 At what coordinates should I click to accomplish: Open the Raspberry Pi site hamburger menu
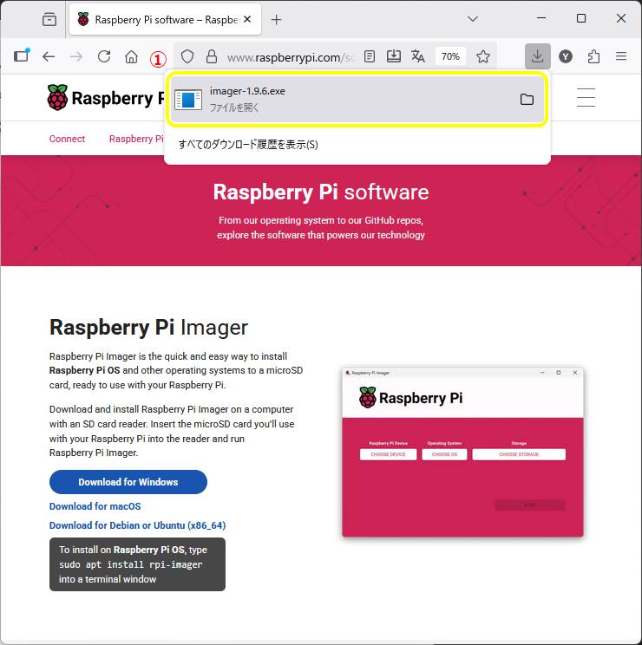point(586,97)
